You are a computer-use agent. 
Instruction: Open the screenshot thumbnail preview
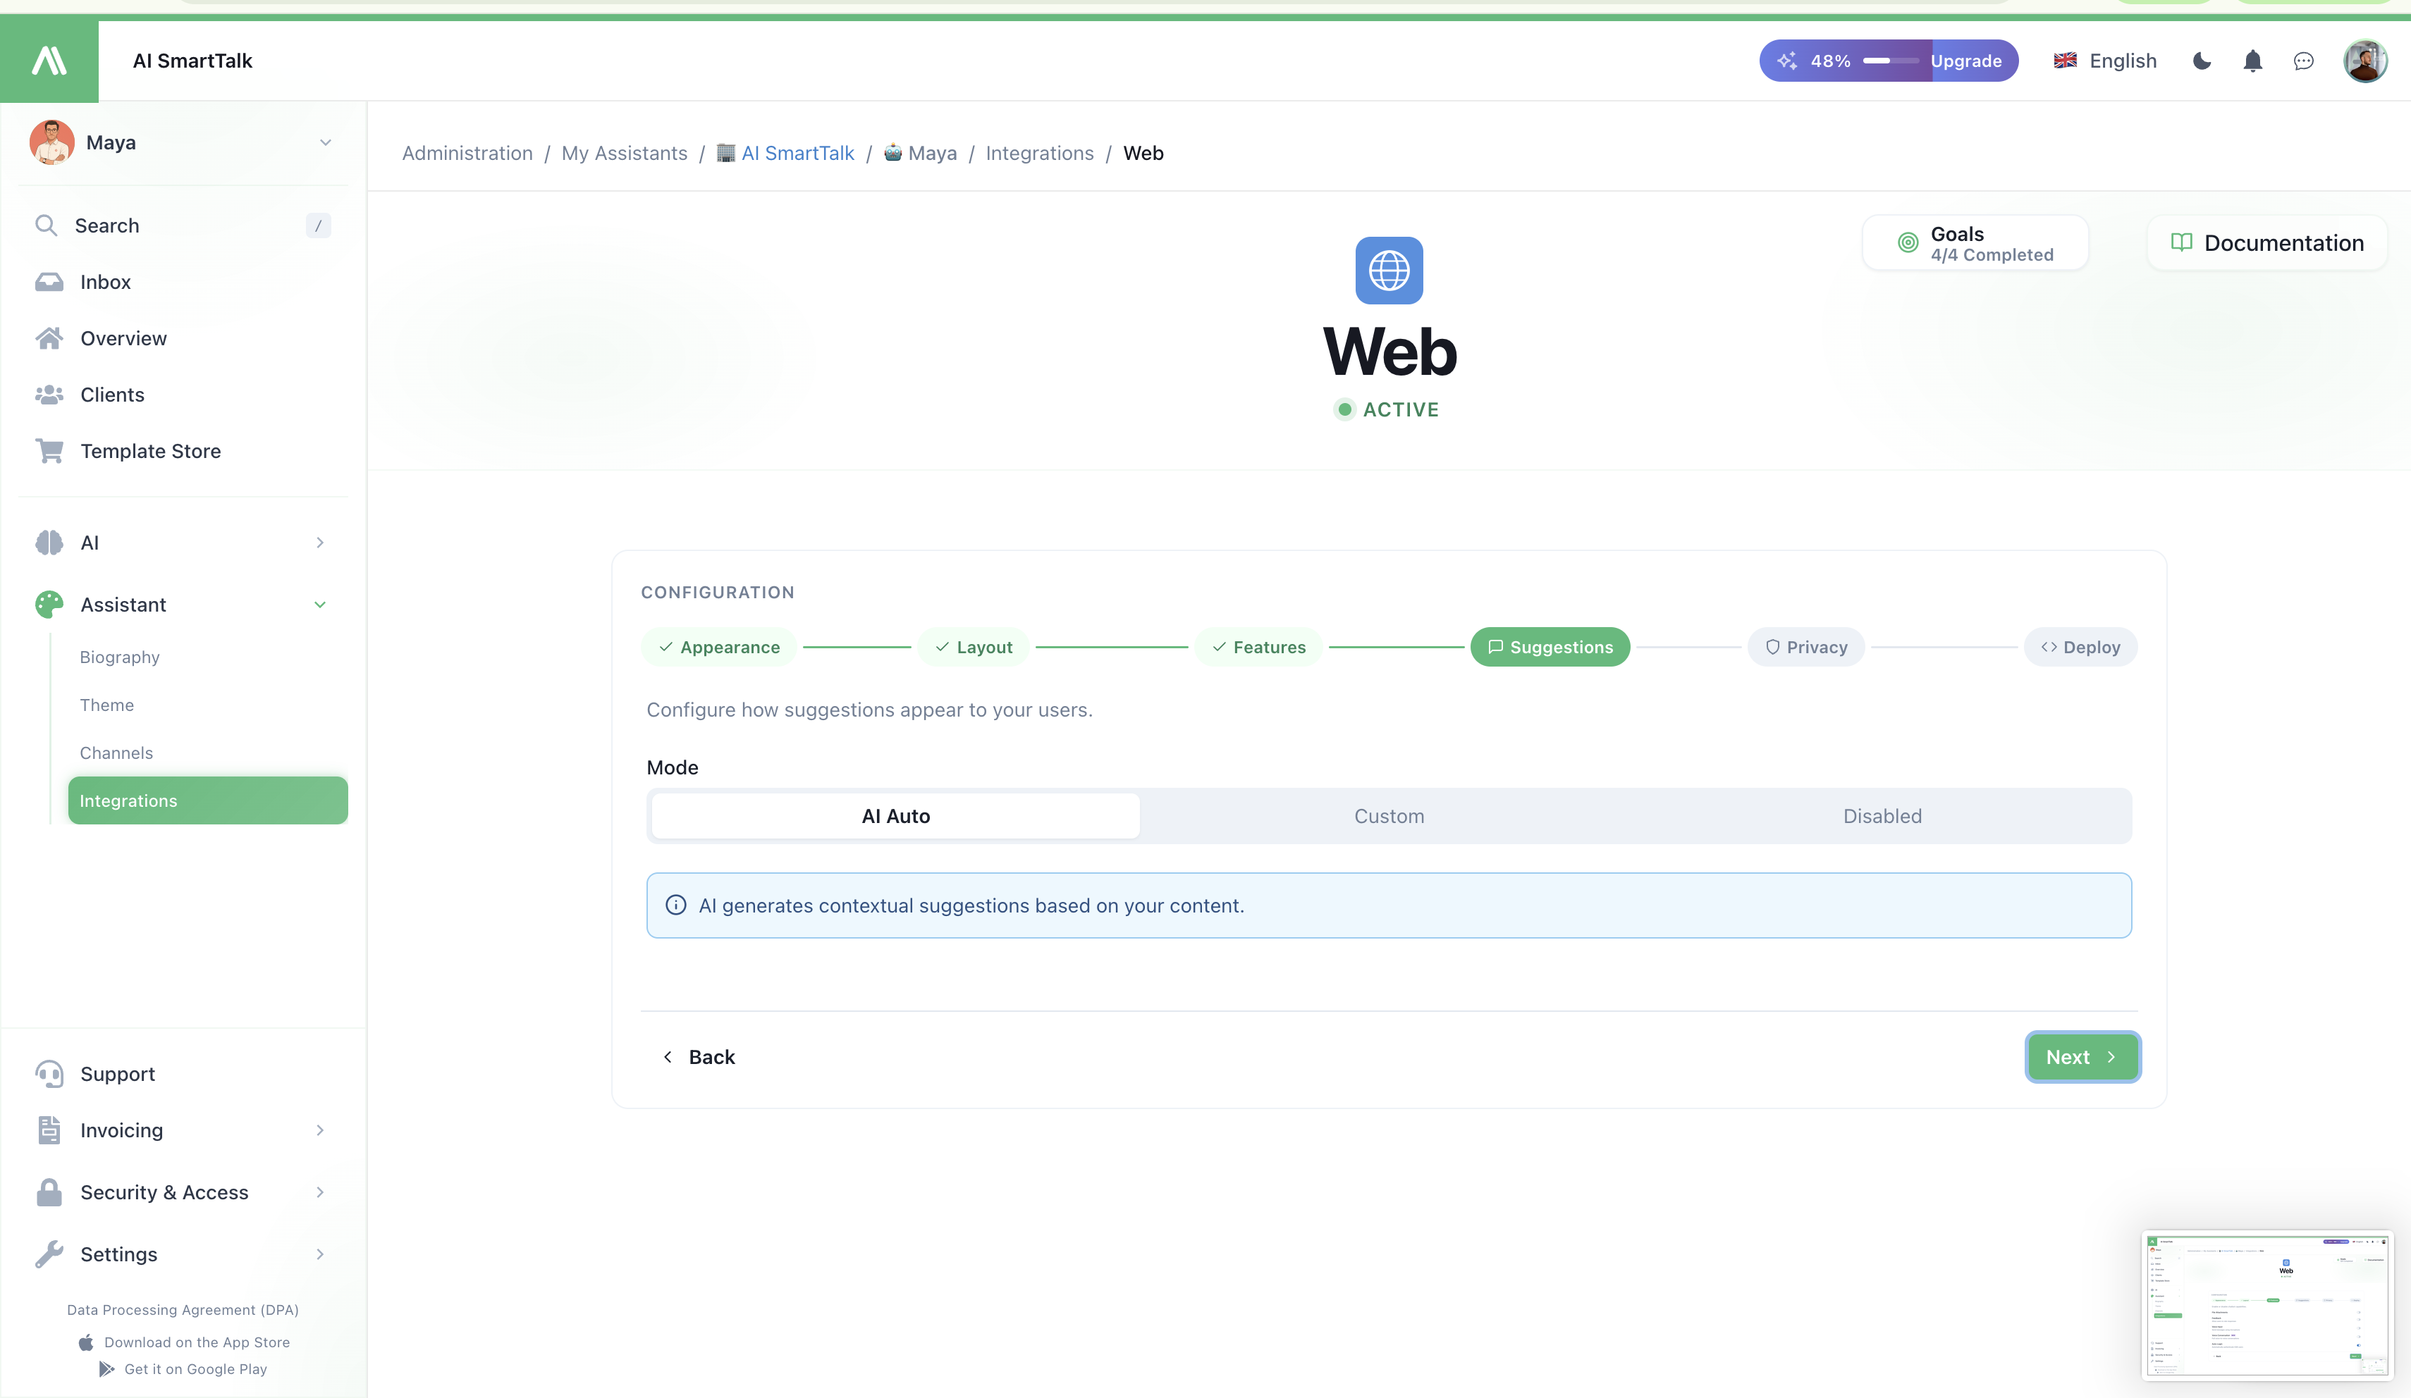click(2266, 1304)
